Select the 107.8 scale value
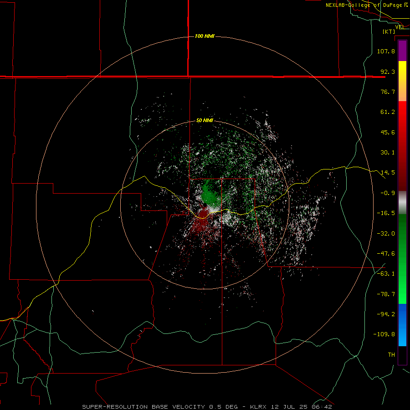The height and width of the screenshot is (410, 410). click(x=386, y=51)
